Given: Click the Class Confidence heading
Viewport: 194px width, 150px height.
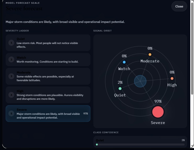Looking at the screenshot, I should tap(106, 132).
